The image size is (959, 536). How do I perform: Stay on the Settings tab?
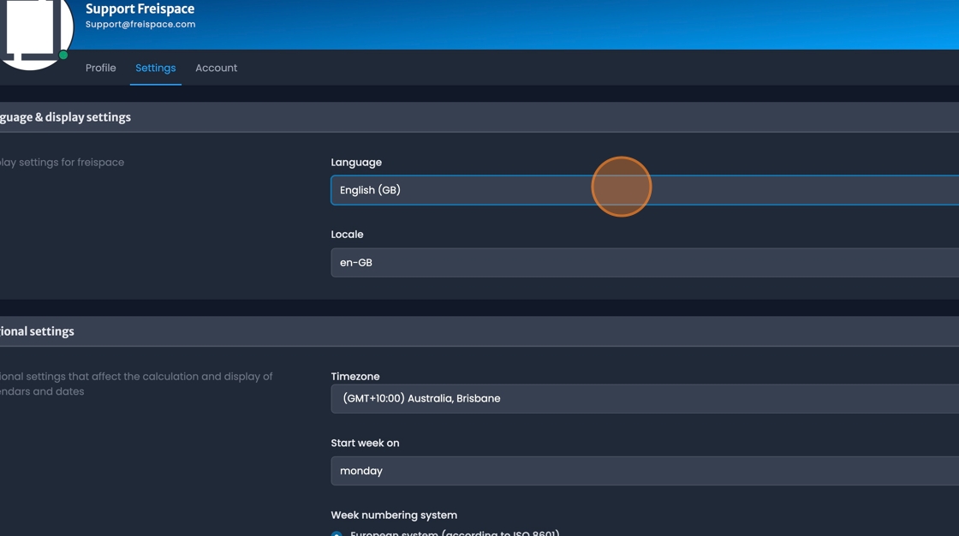point(155,68)
